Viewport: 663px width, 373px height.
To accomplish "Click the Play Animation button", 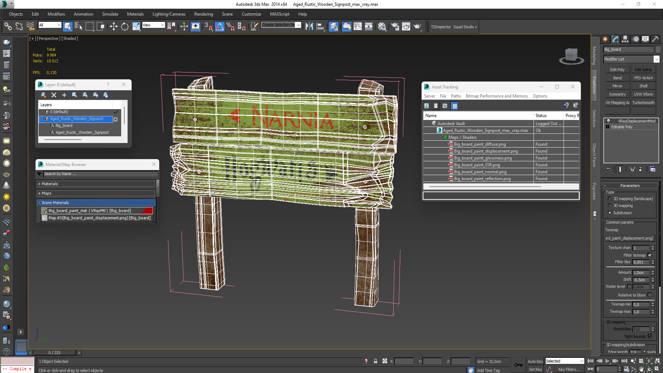I will pos(607,361).
